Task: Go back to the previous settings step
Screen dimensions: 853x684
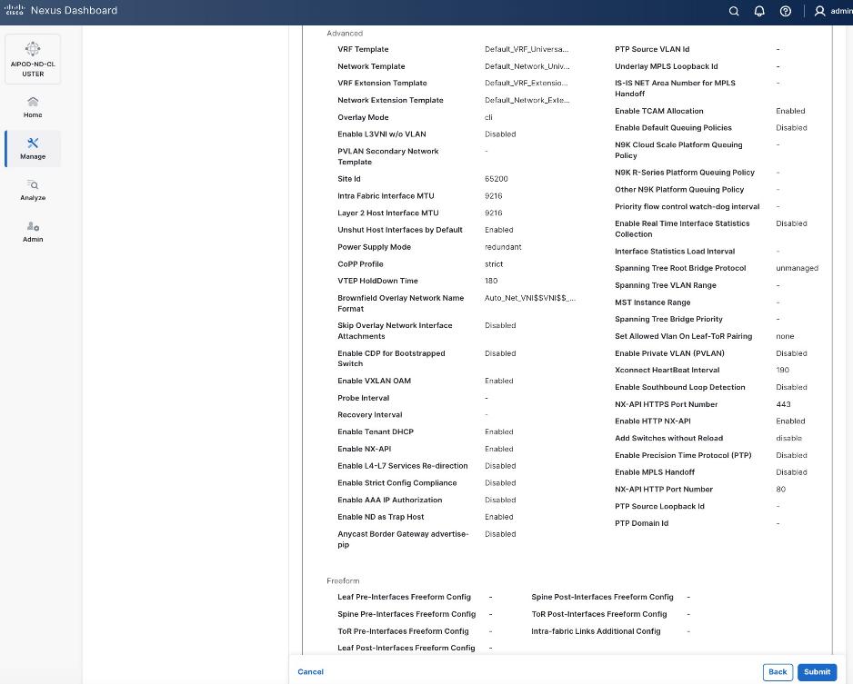Action: coord(778,671)
